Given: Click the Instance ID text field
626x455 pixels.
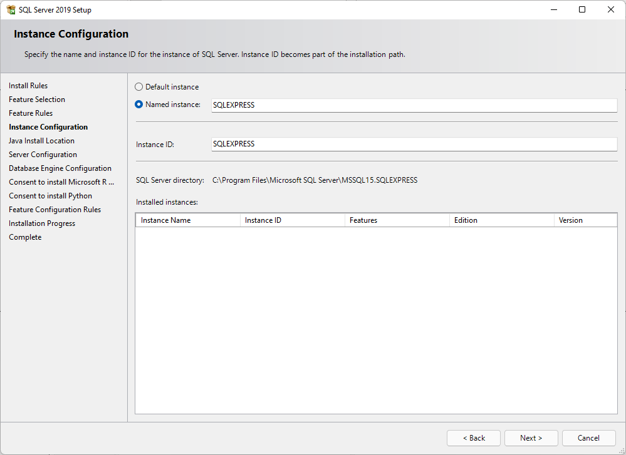Looking at the screenshot, I should point(414,144).
